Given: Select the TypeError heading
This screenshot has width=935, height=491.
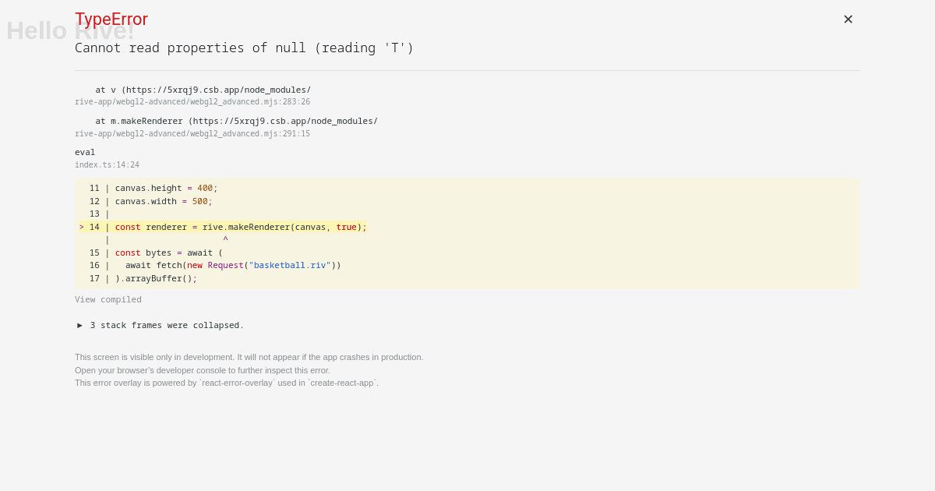Looking at the screenshot, I should (111, 19).
